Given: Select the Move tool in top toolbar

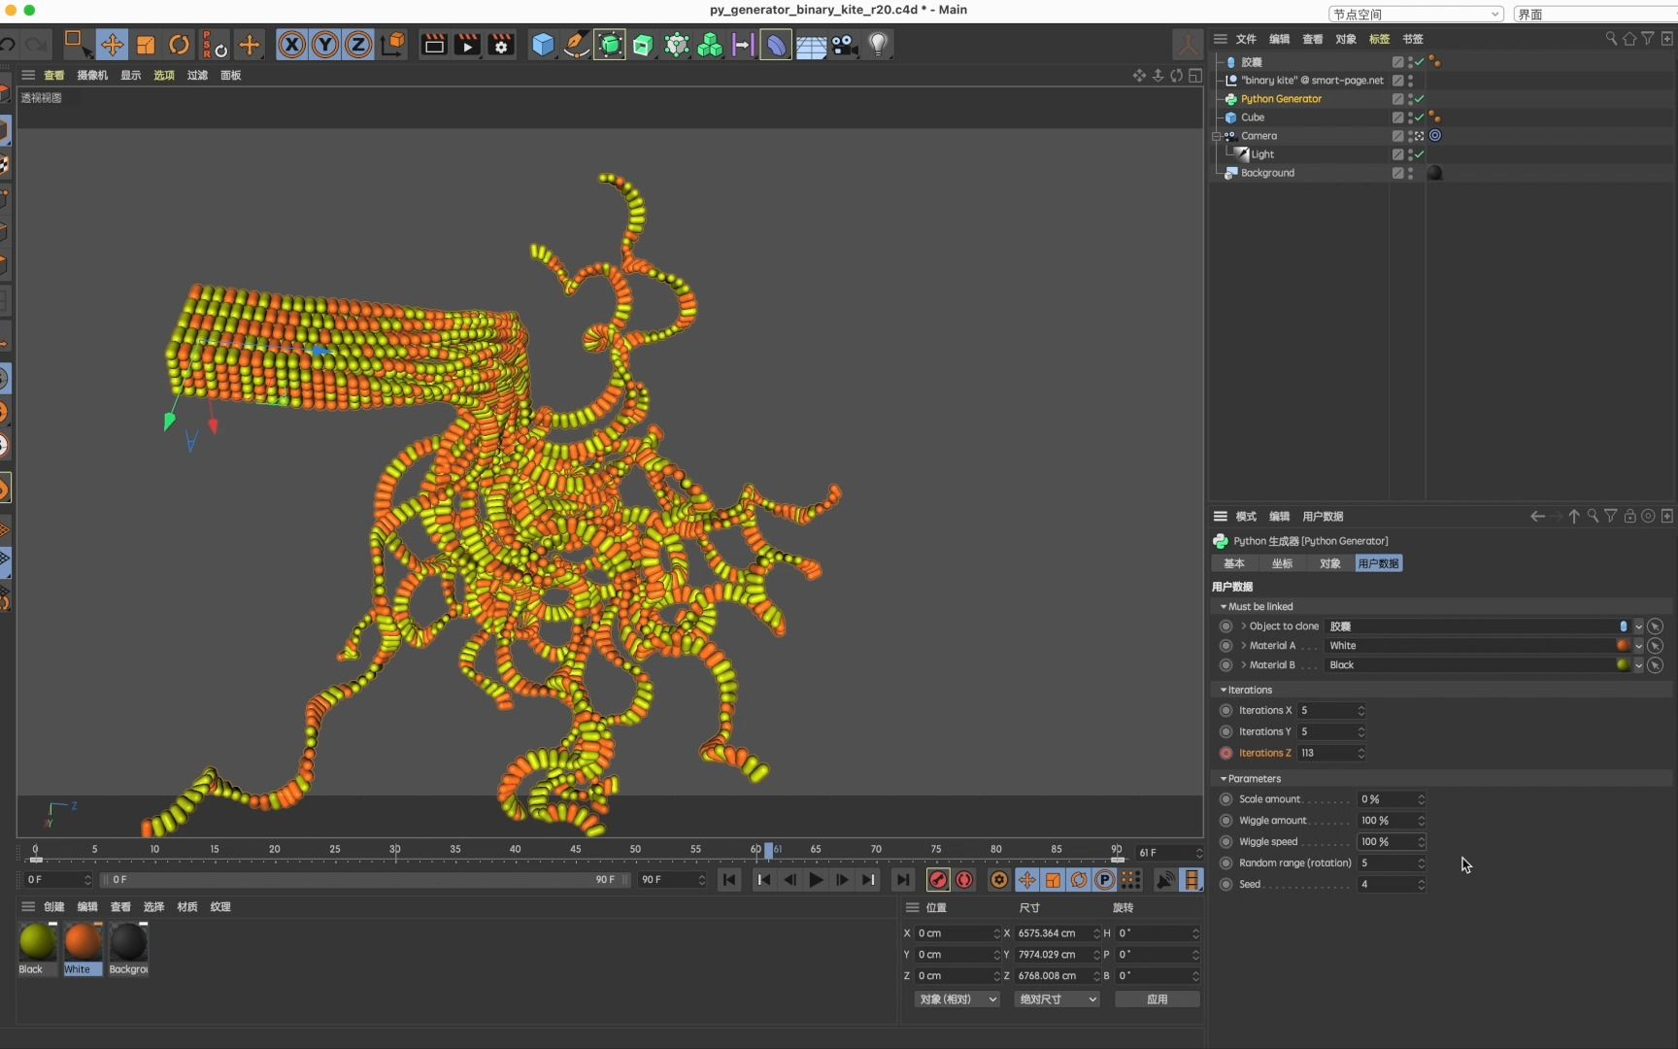Looking at the screenshot, I should pos(113,45).
